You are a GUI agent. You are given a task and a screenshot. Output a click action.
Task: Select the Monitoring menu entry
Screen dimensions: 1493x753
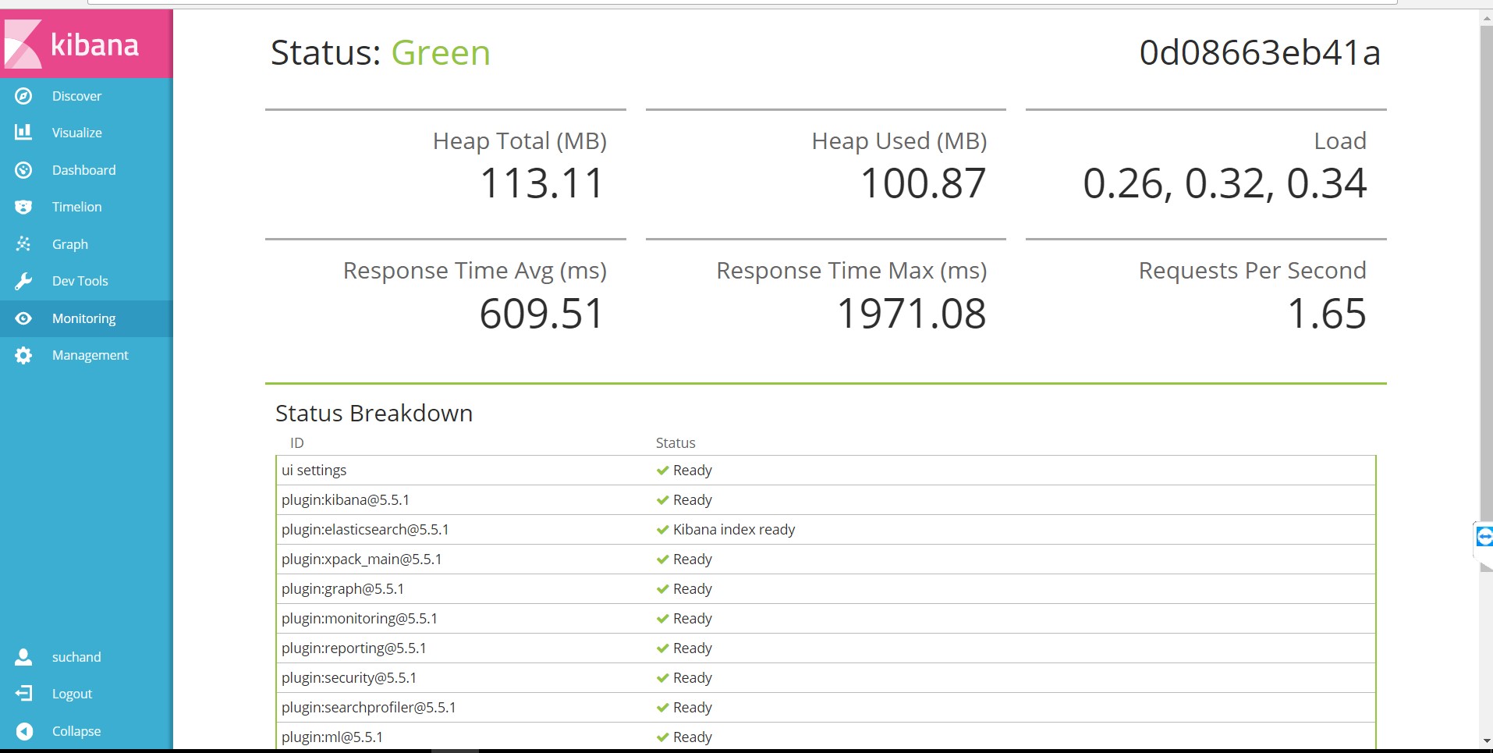coord(87,318)
